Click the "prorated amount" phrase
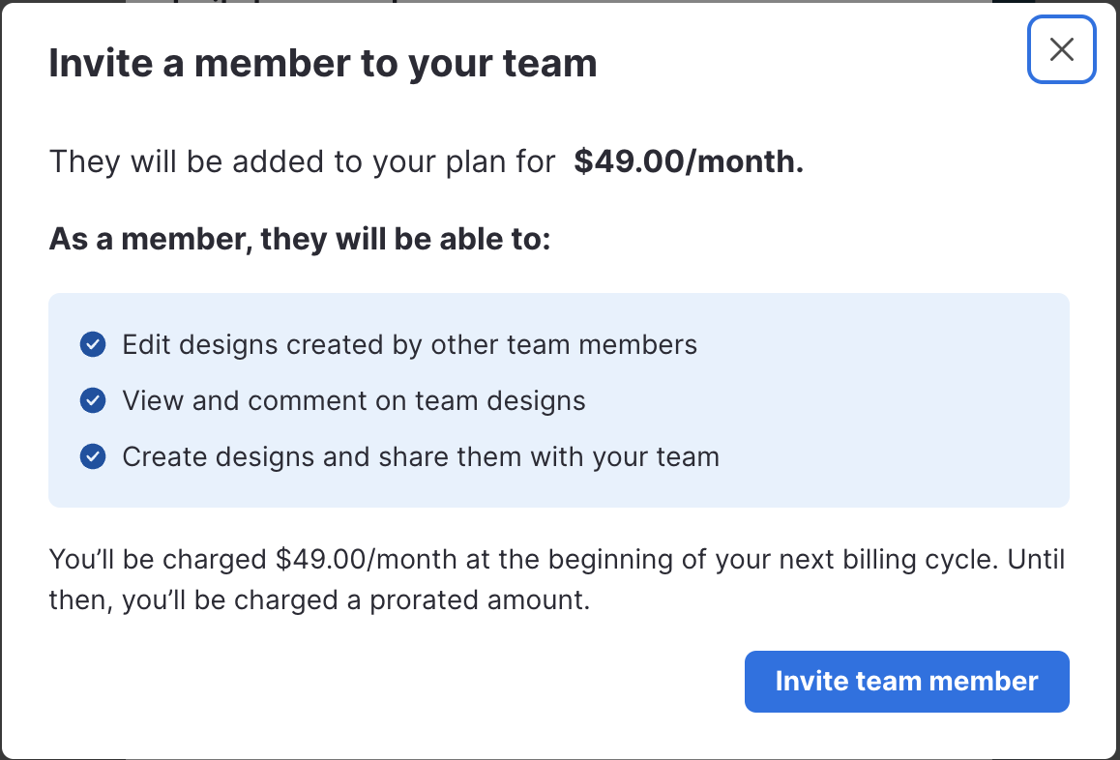1120x760 pixels. [480, 600]
